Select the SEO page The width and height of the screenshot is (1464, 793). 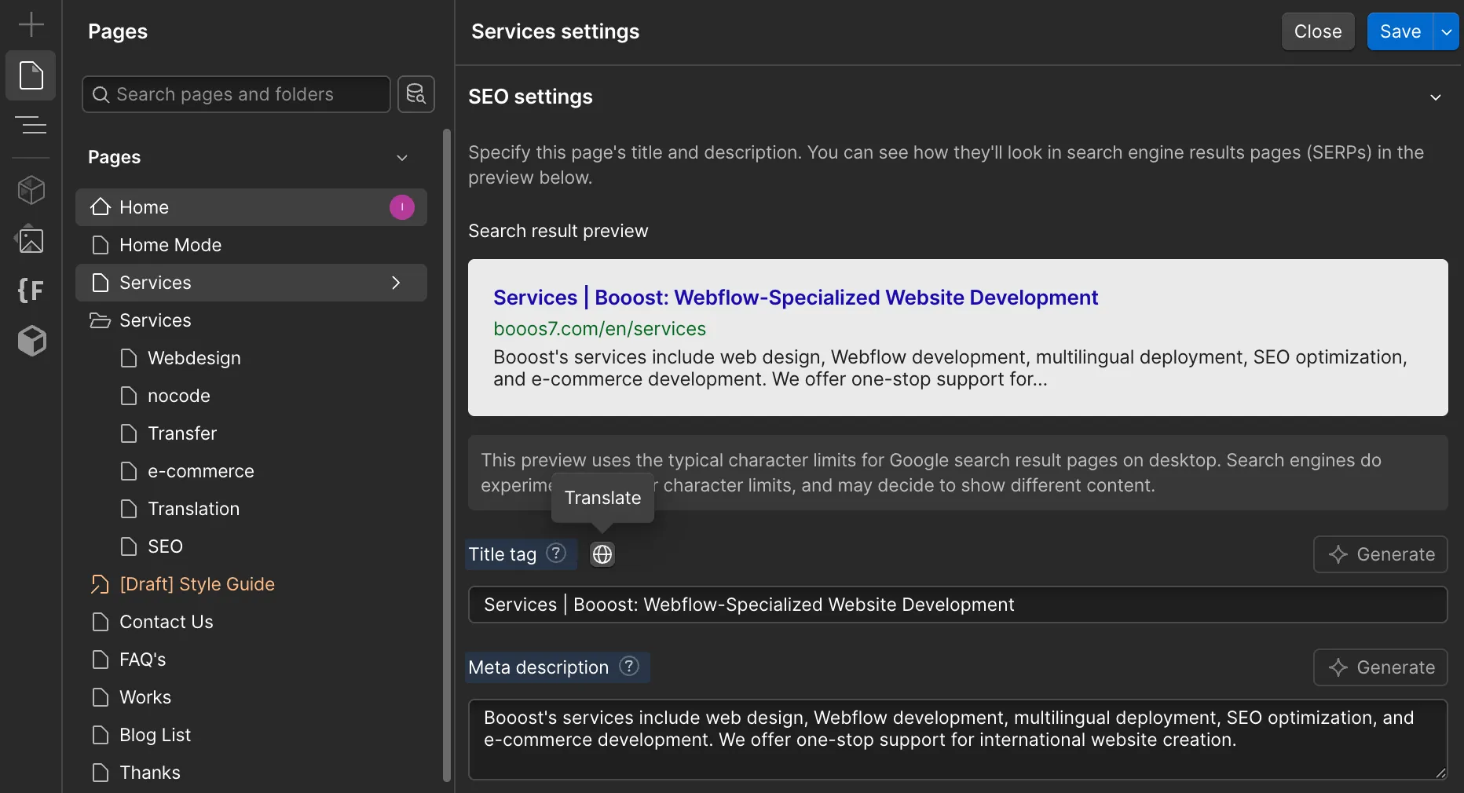pos(251,546)
